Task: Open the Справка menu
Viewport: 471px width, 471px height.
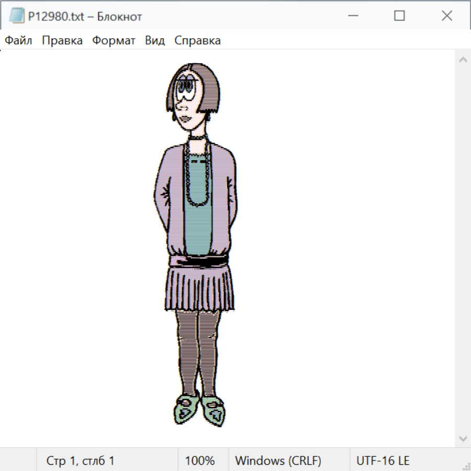Action: [x=197, y=41]
